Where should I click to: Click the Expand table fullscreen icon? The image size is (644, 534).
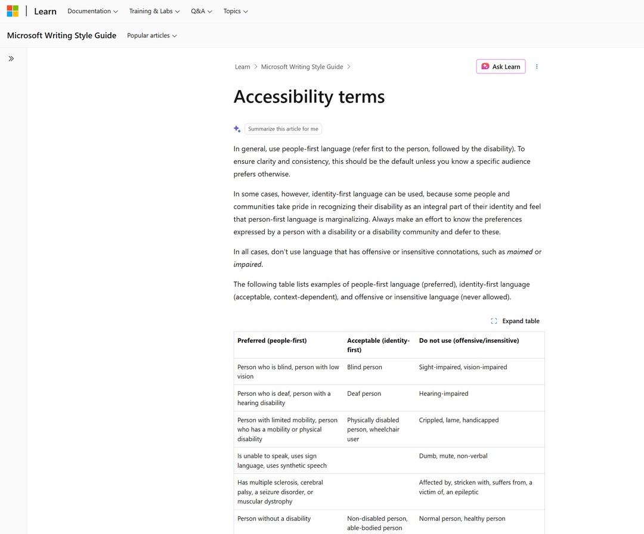[494, 321]
